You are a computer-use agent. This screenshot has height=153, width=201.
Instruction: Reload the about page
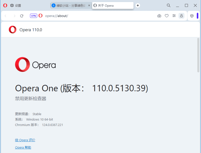(22, 16)
